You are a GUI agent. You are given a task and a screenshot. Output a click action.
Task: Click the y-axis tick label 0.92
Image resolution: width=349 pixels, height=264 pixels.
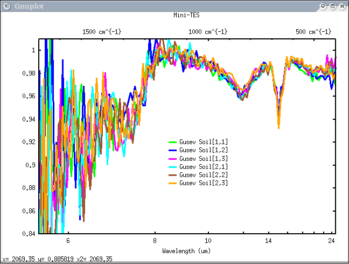pyautogui.click(x=29, y=142)
